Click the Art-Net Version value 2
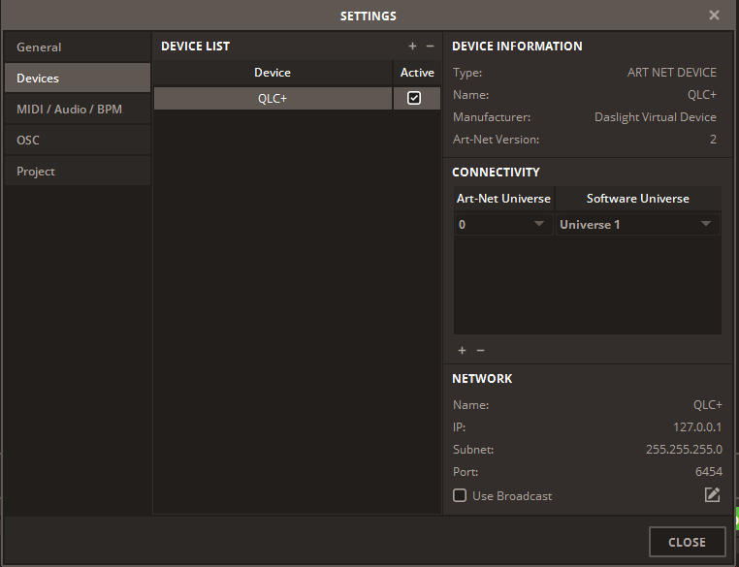 click(x=713, y=140)
